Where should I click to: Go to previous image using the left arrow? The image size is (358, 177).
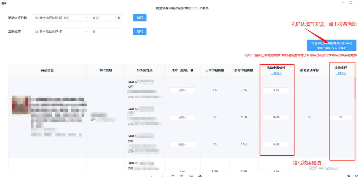[x=152, y=176]
